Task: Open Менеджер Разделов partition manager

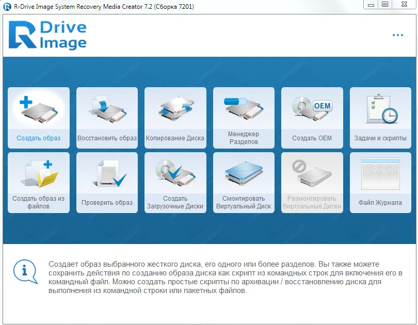Action: pyautogui.click(x=244, y=118)
